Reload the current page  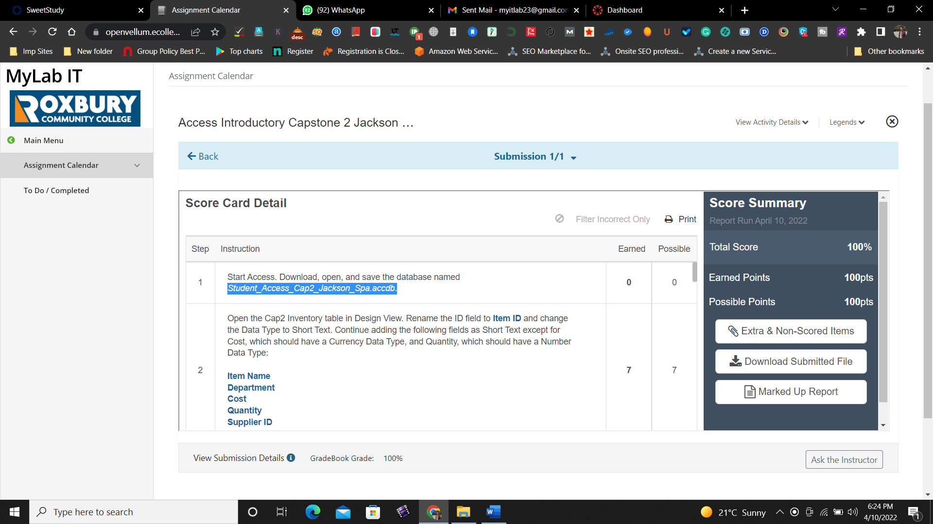[52, 32]
